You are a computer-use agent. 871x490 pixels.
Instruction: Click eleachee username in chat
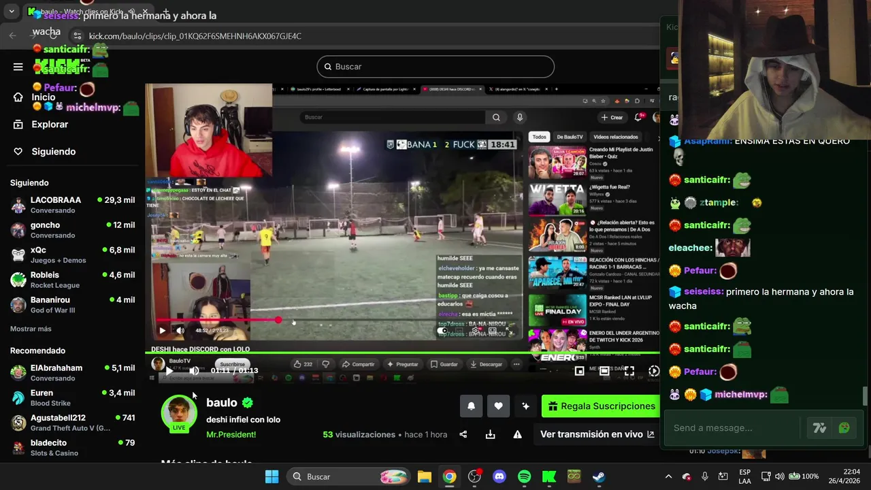point(691,248)
